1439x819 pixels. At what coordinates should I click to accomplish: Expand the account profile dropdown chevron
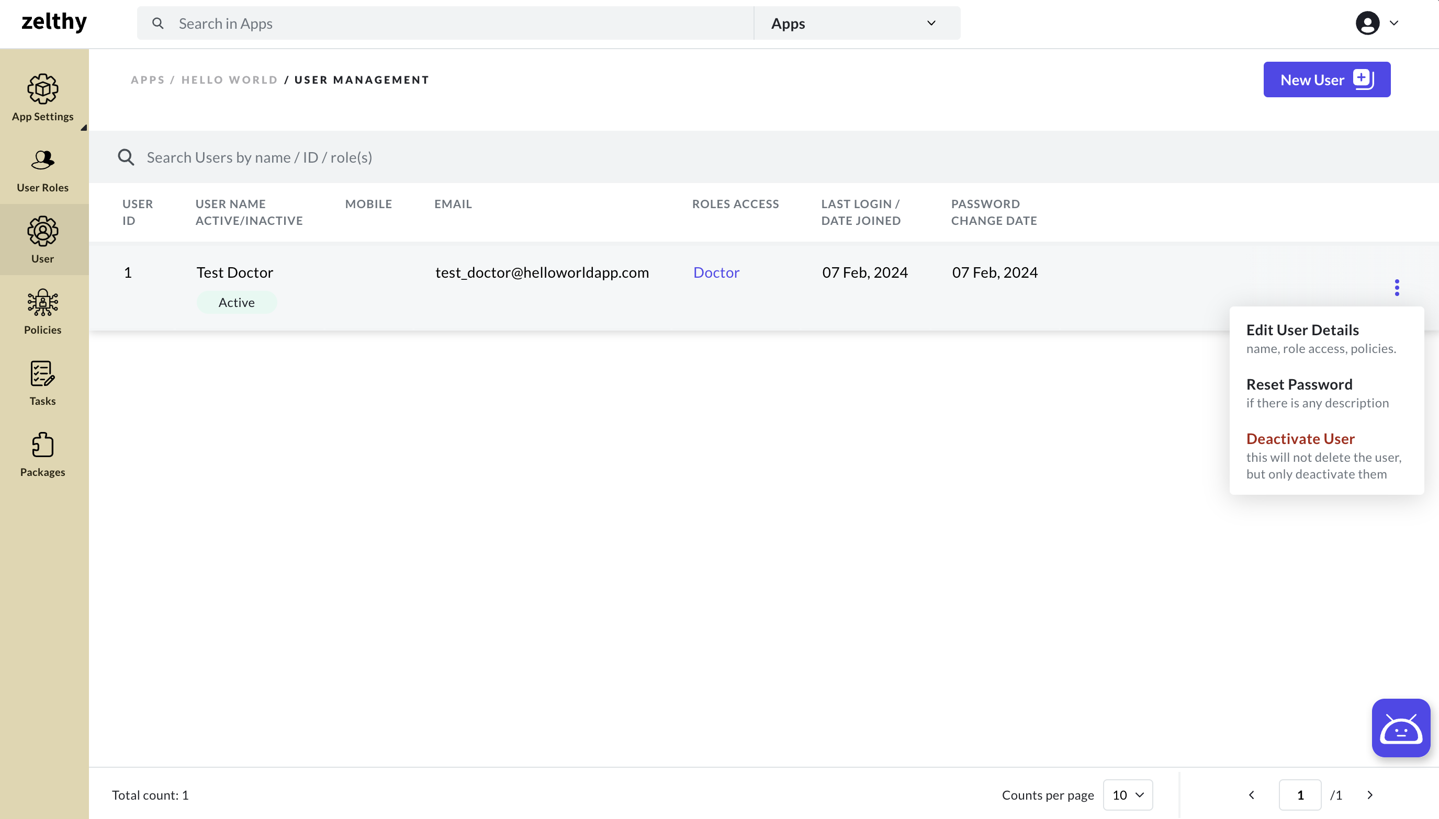point(1393,22)
